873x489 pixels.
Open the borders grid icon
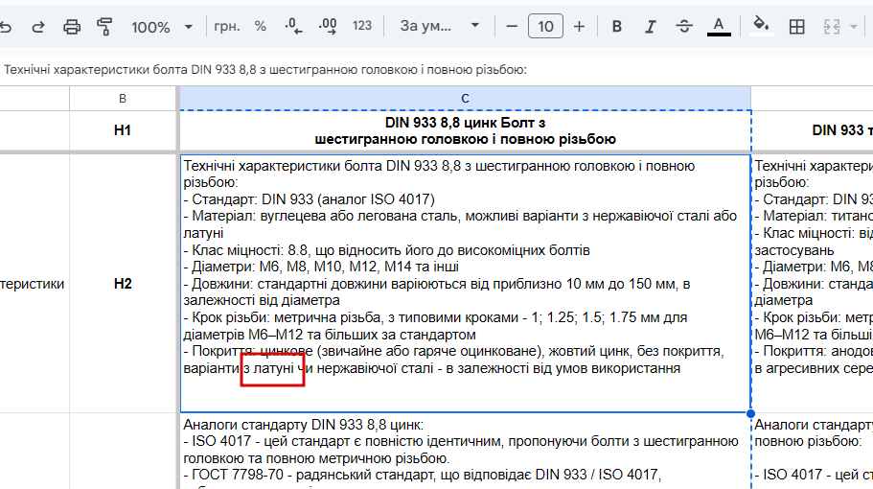tap(796, 26)
